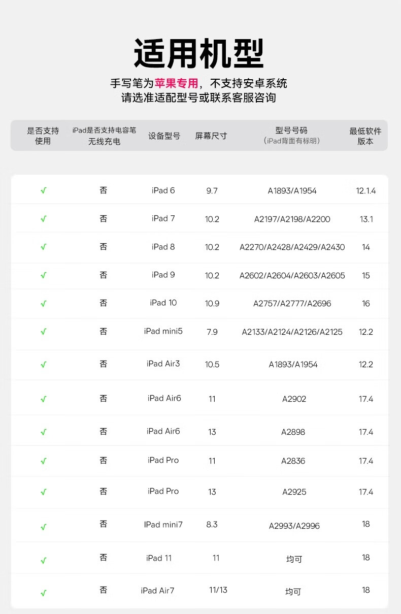Click the 均可 cell in the iPad 11 row

point(294,559)
